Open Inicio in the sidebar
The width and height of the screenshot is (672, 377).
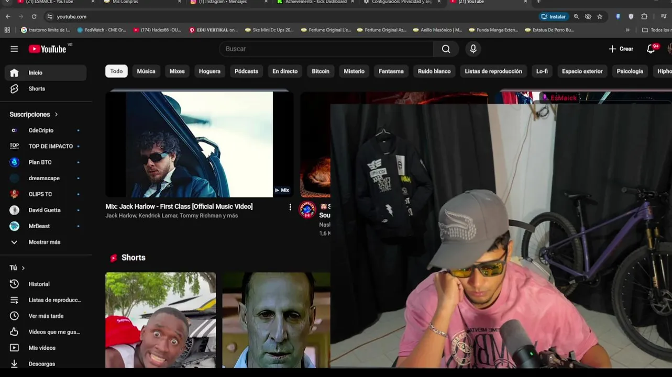46,73
